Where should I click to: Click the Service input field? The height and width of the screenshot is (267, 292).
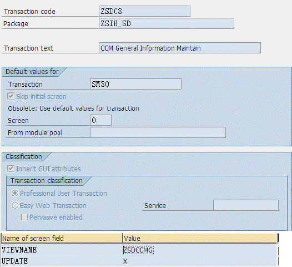pyautogui.click(x=246, y=205)
